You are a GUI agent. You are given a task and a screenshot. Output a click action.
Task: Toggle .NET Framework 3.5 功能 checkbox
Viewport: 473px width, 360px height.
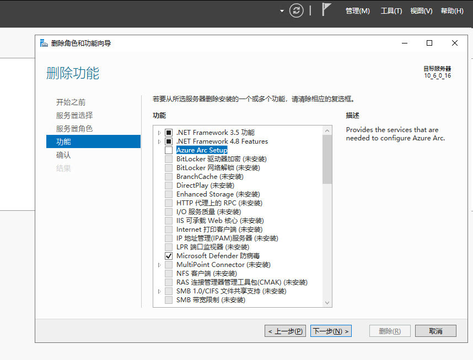click(x=169, y=133)
